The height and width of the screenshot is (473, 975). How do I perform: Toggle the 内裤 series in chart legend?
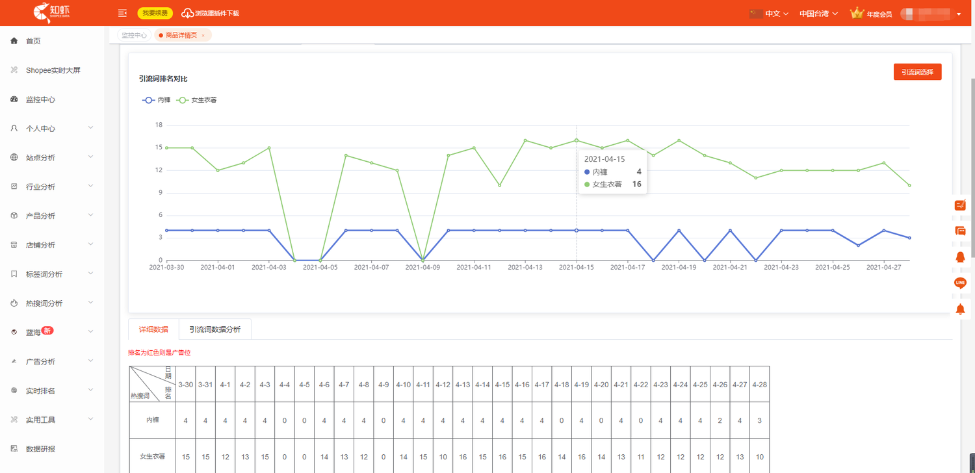[x=156, y=100]
